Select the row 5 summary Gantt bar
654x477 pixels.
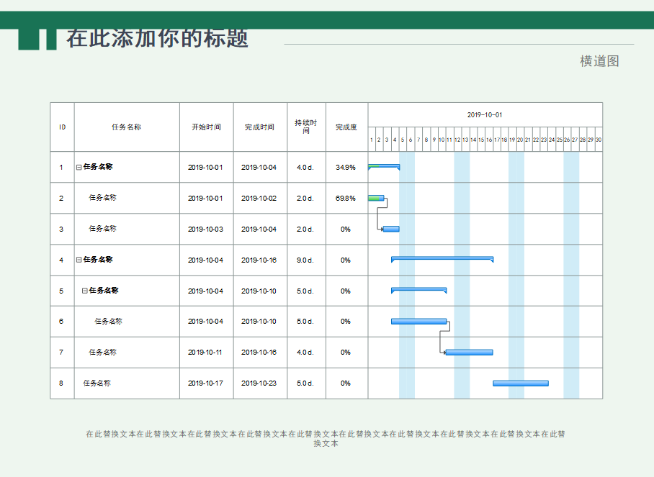pyautogui.click(x=418, y=291)
